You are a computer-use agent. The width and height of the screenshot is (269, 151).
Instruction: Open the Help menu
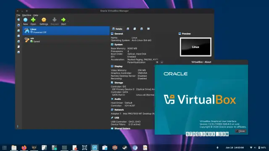pyautogui.click(x=35, y=15)
